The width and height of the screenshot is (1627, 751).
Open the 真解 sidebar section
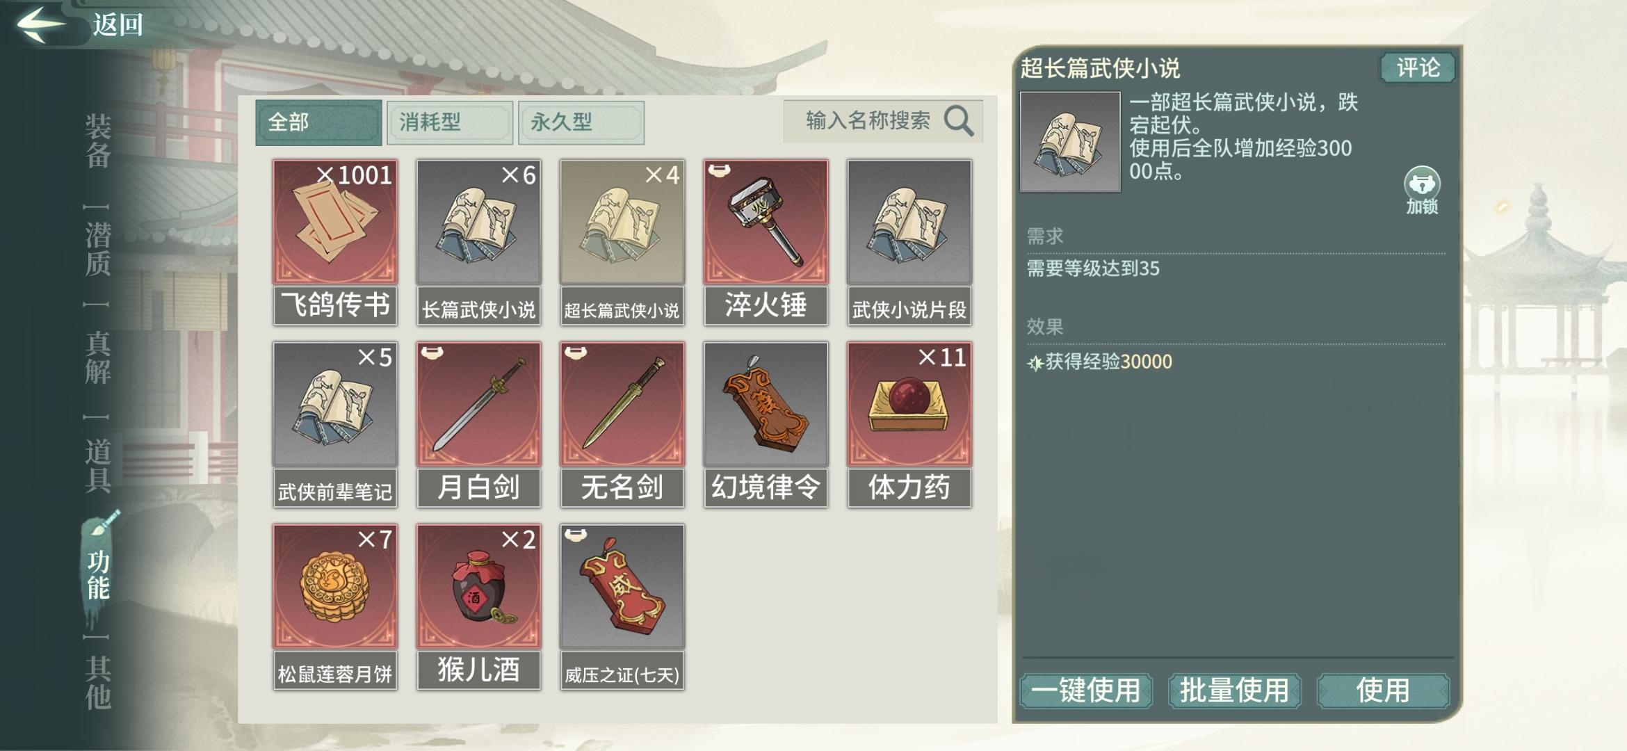(97, 357)
